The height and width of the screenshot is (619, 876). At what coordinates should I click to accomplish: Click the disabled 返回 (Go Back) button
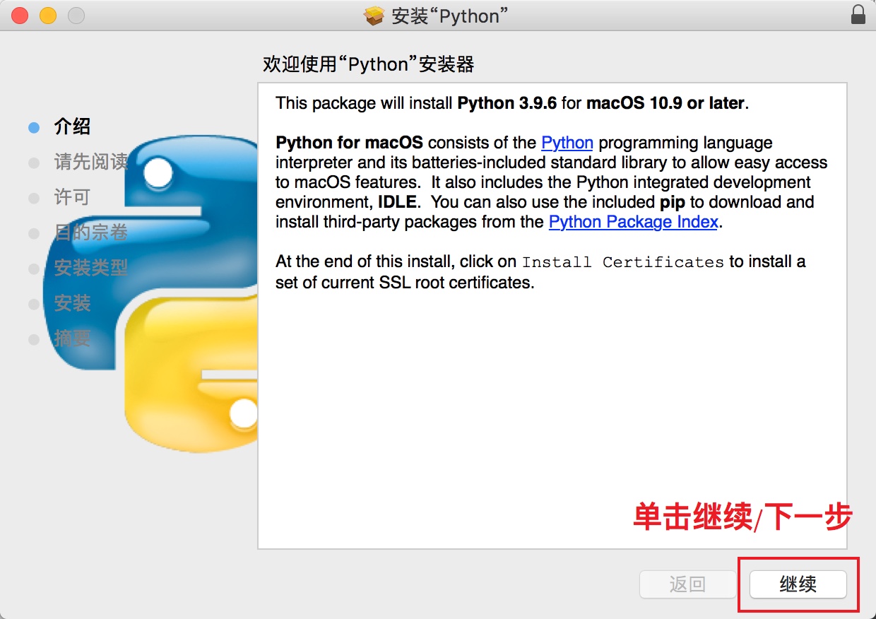(687, 584)
